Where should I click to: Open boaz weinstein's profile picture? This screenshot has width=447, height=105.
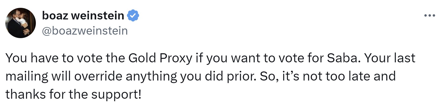[21, 23]
